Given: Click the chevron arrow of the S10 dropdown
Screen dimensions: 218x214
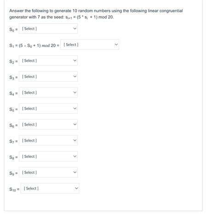Looking at the screenshot, I should (x=76, y=188).
